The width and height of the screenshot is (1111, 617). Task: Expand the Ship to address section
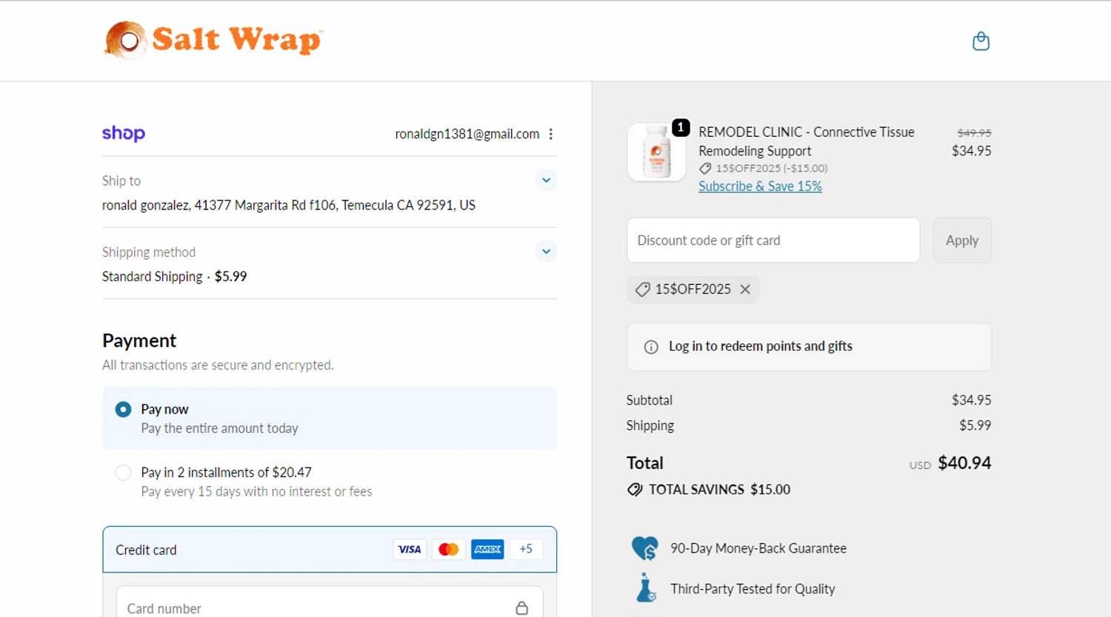click(546, 181)
